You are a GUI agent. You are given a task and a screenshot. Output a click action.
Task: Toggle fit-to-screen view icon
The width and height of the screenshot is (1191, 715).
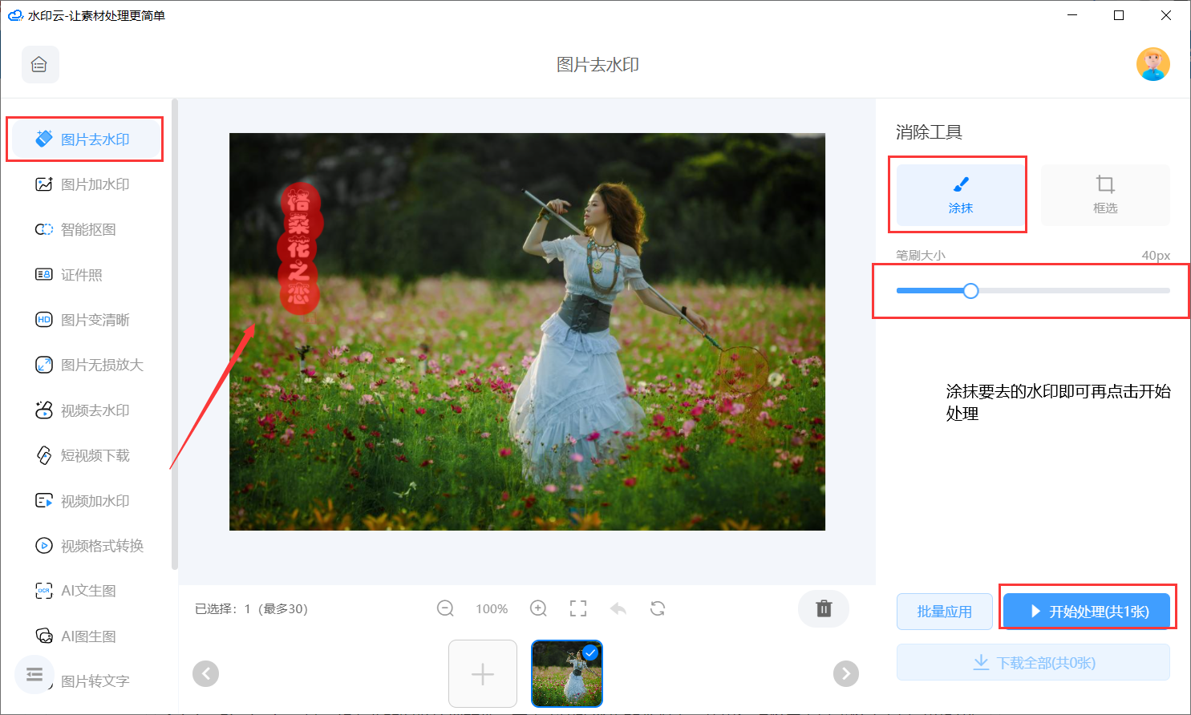click(x=578, y=608)
